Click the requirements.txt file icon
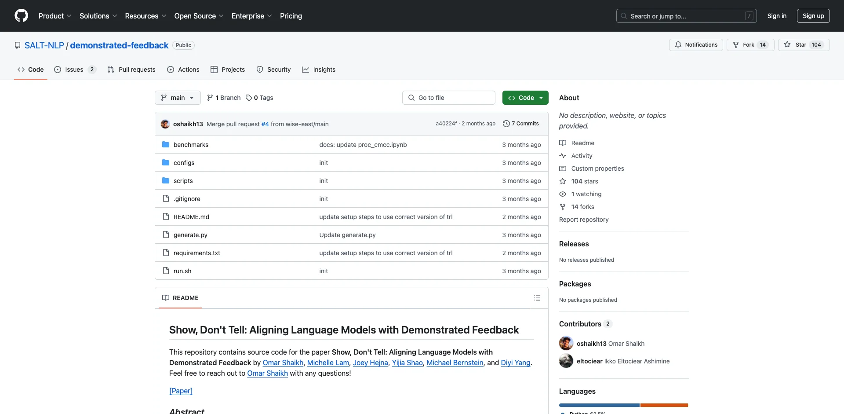This screenshot has height=414, width=844. point(166,253)
